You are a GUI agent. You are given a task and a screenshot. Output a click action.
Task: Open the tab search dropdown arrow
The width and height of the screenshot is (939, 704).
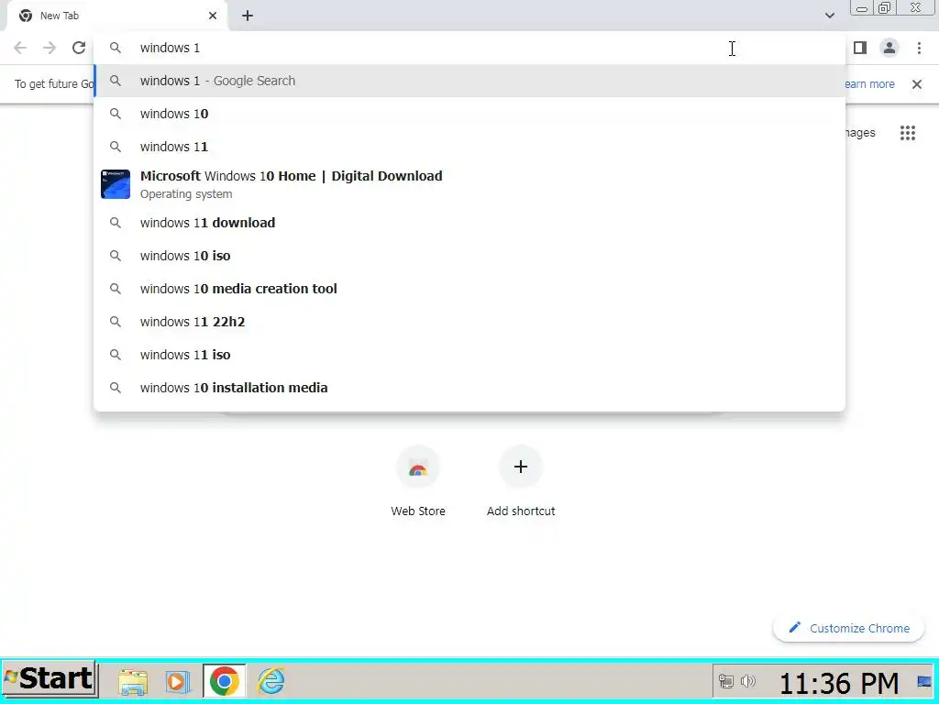coord(829,16)
